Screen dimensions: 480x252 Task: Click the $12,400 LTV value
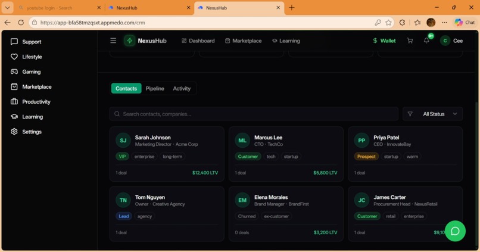(205, 173)
